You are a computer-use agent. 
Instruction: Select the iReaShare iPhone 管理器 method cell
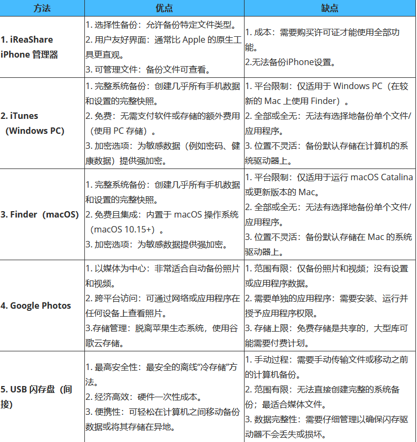tap(42, 47)
